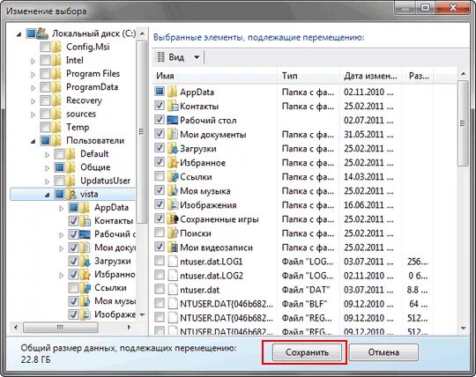
Task: Expand the Intel tree node
Action: pos(33,61)
